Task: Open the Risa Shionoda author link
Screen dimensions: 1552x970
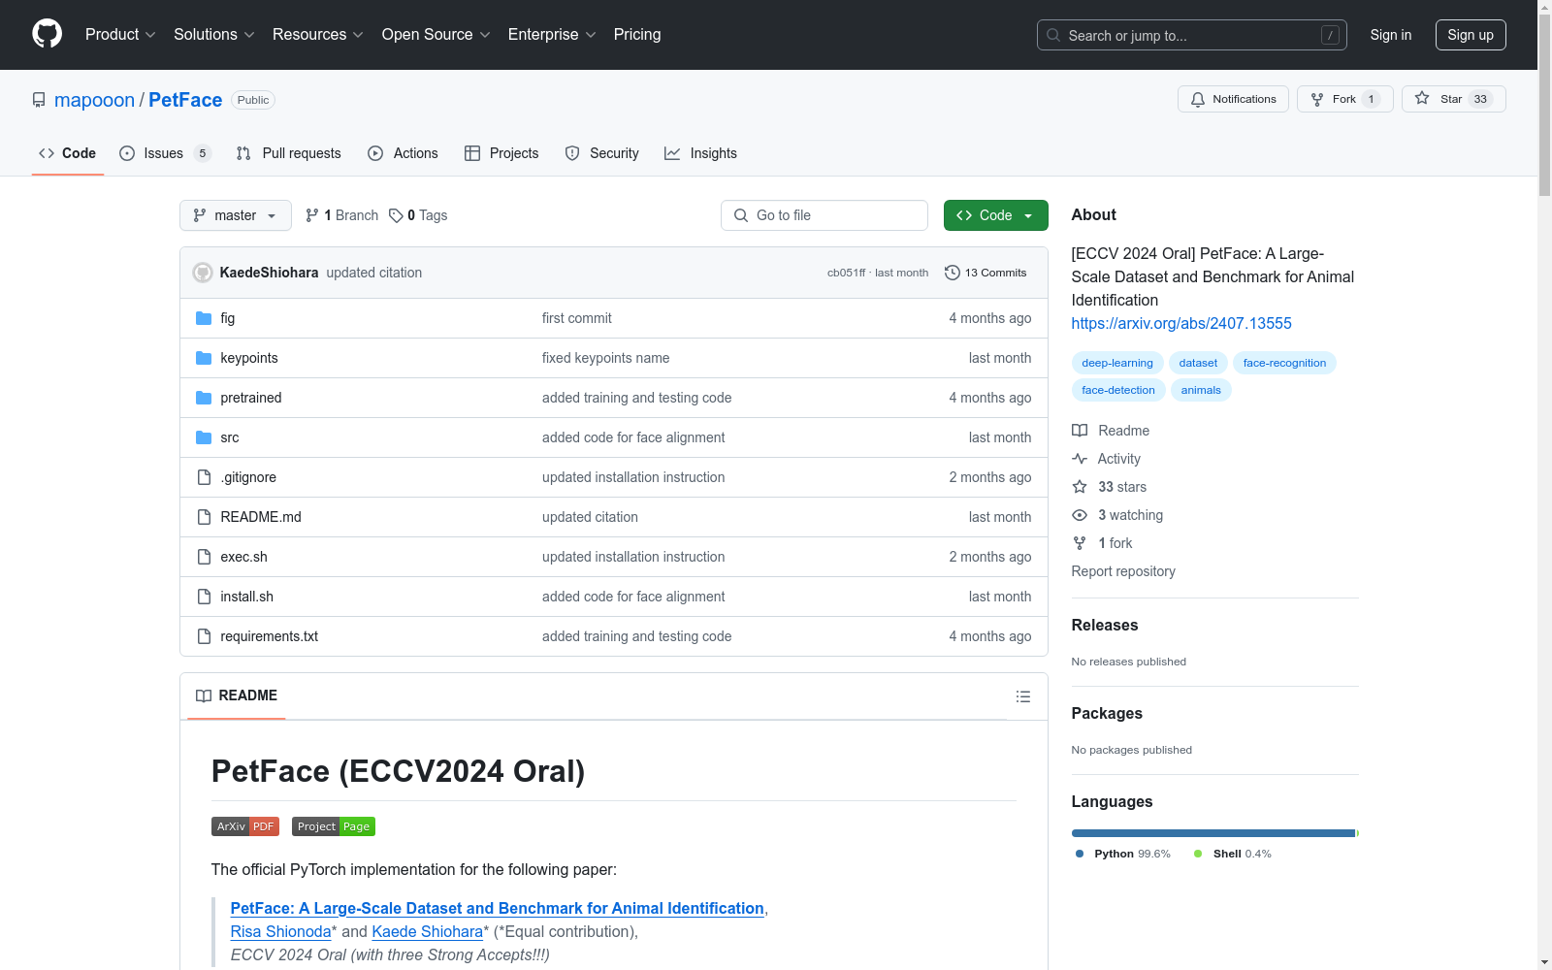Action: tap(281, 931)
